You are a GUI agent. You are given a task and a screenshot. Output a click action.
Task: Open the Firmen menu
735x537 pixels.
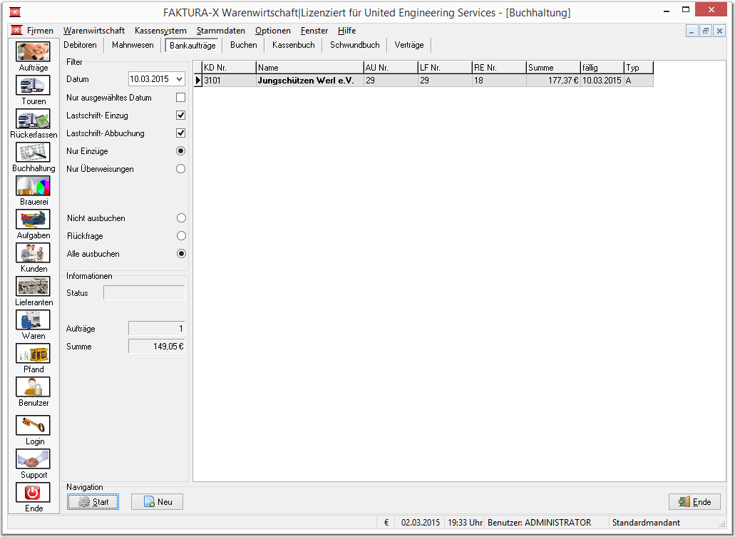point(40,31)
